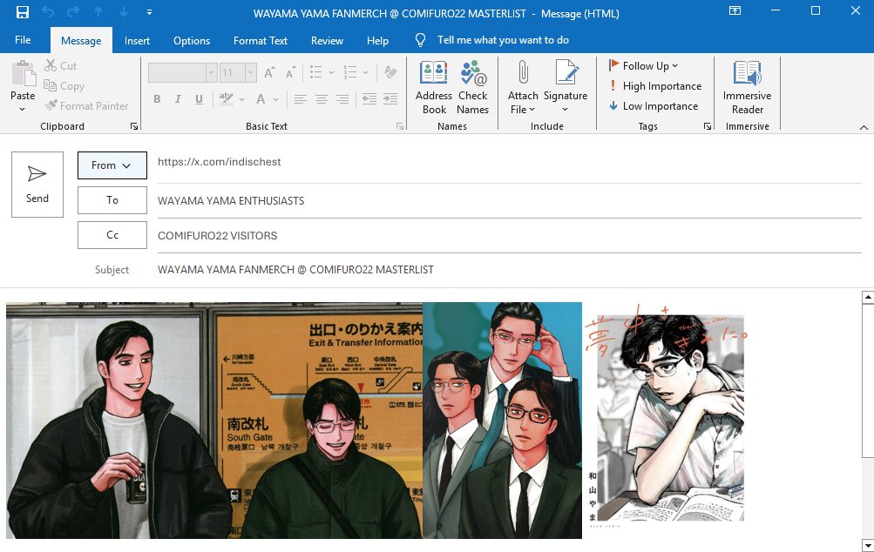The height and width of the screenshot is (552, 874).
Task: Click message body scrollbar down arrow
Action: click(x=868, y=545)
